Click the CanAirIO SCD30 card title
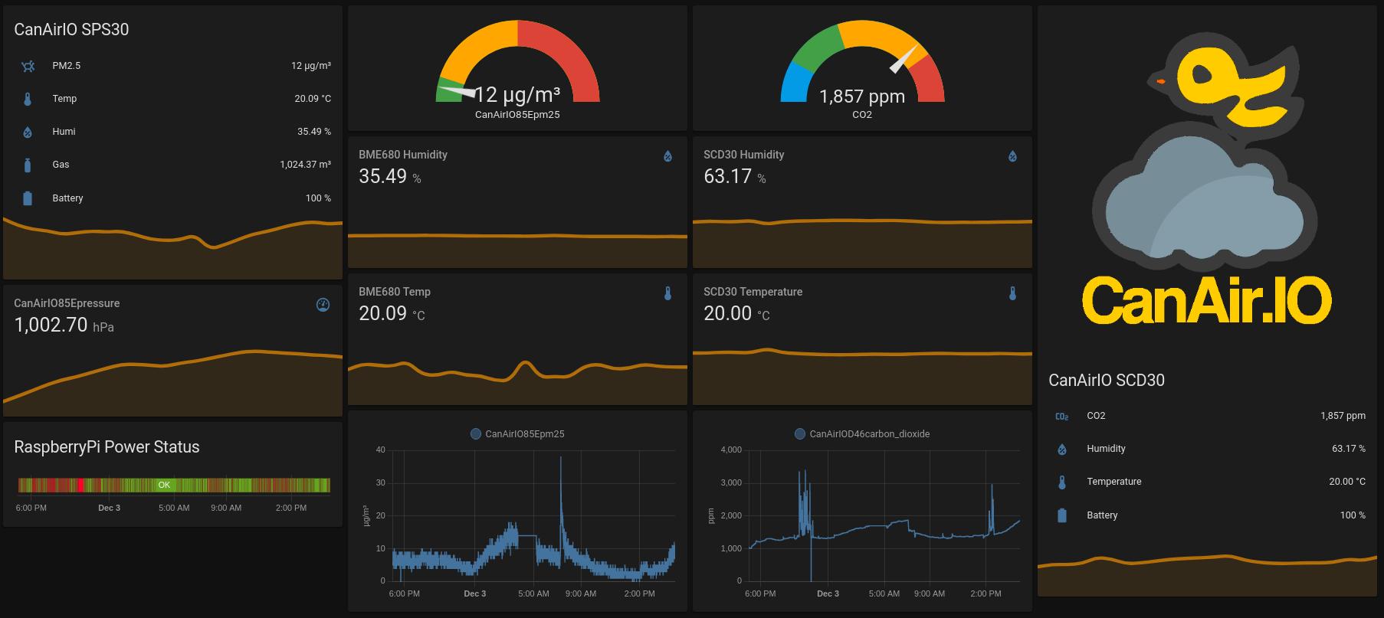The width and height of the screenshot is (1384, 618). pos(1107,381)
